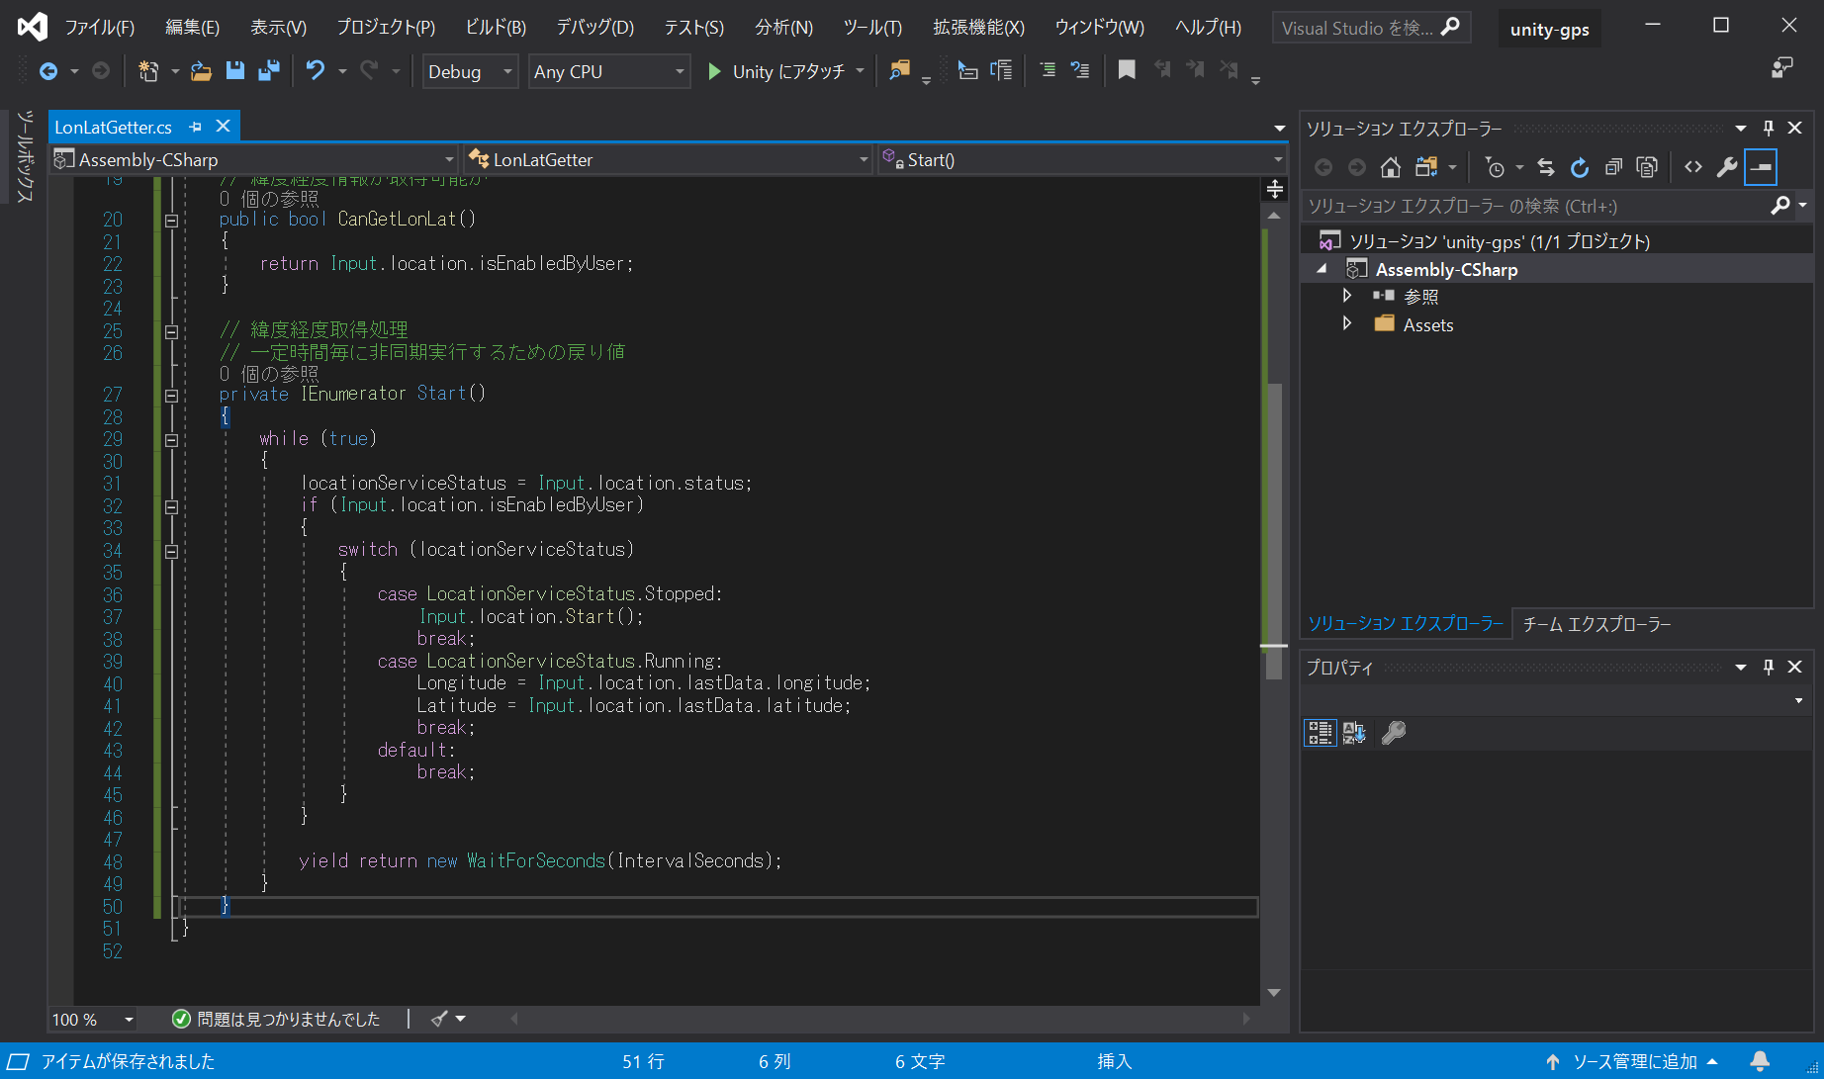Collapse the while (true) code block outline

pos(171,440)
